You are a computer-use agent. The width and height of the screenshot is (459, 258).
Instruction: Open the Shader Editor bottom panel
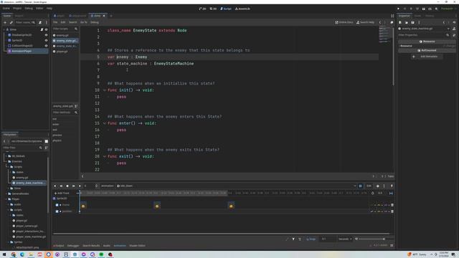tap(137, 246)
